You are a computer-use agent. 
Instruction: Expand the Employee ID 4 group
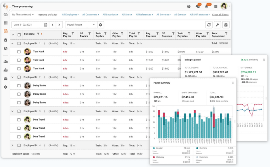coord(12,145)
